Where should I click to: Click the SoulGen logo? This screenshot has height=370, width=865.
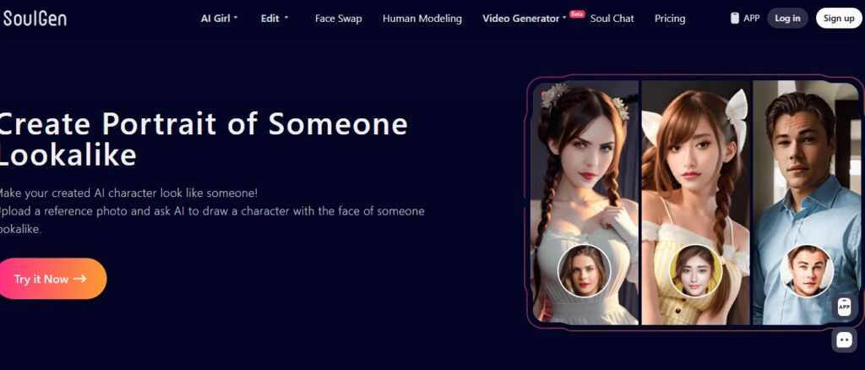click(x=34, y=19)
